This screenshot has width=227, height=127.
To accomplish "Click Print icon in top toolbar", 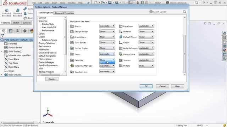I will click(117, 2).
